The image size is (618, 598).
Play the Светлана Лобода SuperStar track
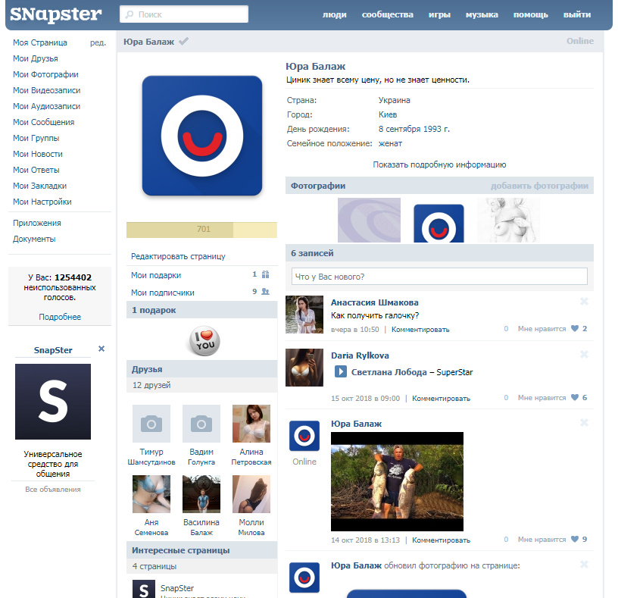tap(341, 371)
